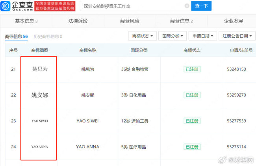Viewport: 256px width, 166px height.
Task: Click the 已注册 status badge in row 21
Action: pos(192,69)
